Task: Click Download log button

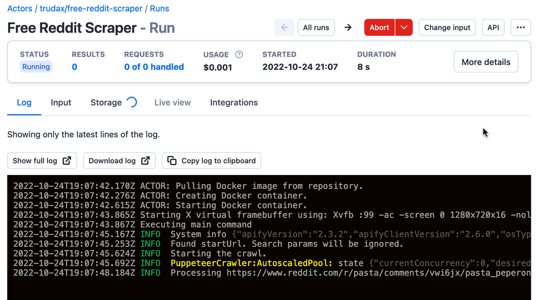Action: pos(120,160)
